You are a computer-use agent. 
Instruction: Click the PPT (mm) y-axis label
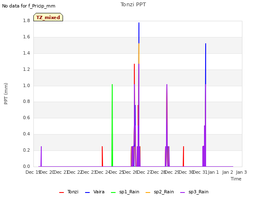pyautogui.click(x=6, y=93)
